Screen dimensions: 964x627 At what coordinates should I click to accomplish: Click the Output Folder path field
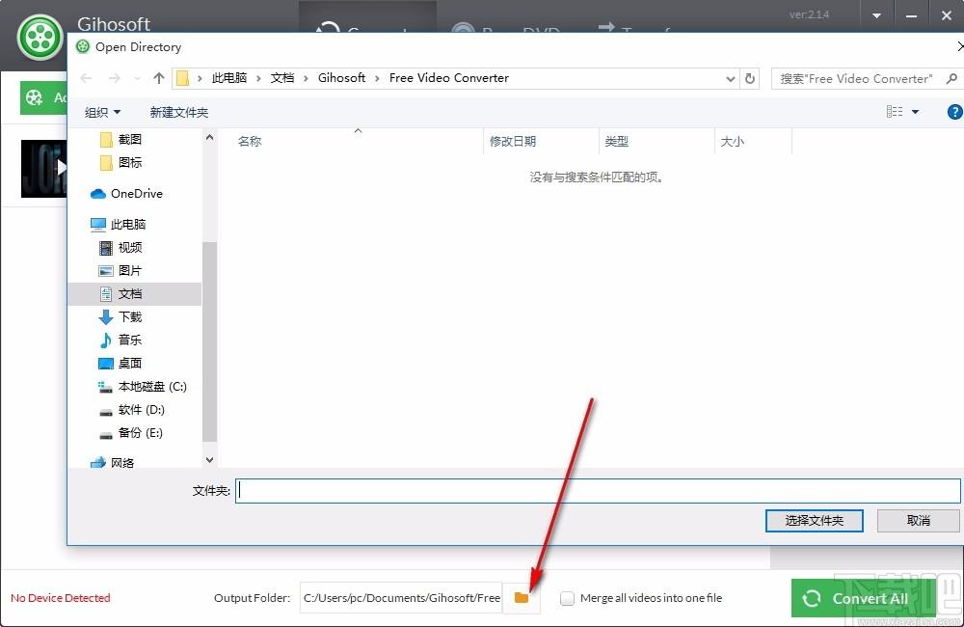pos(401,597)
